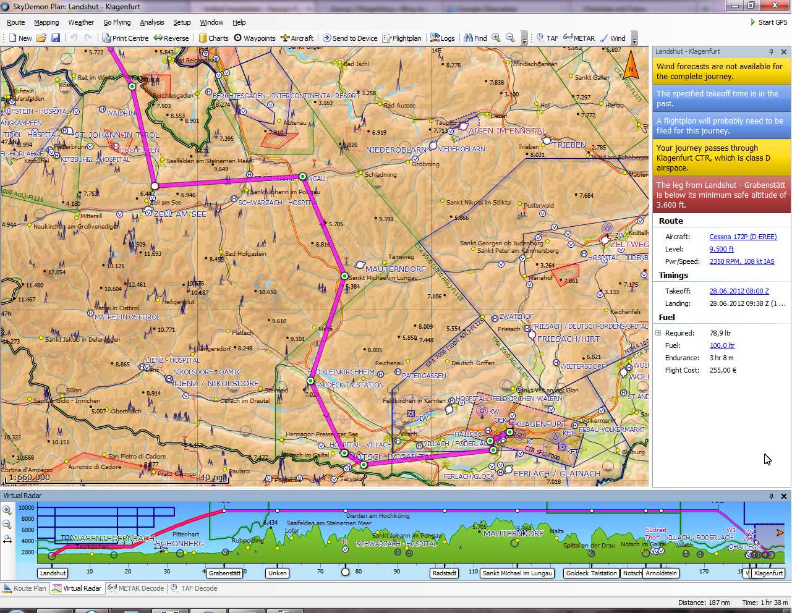Open Waypoints from the toolbar
Screen dimensions: 792x613
pos(254,38)
